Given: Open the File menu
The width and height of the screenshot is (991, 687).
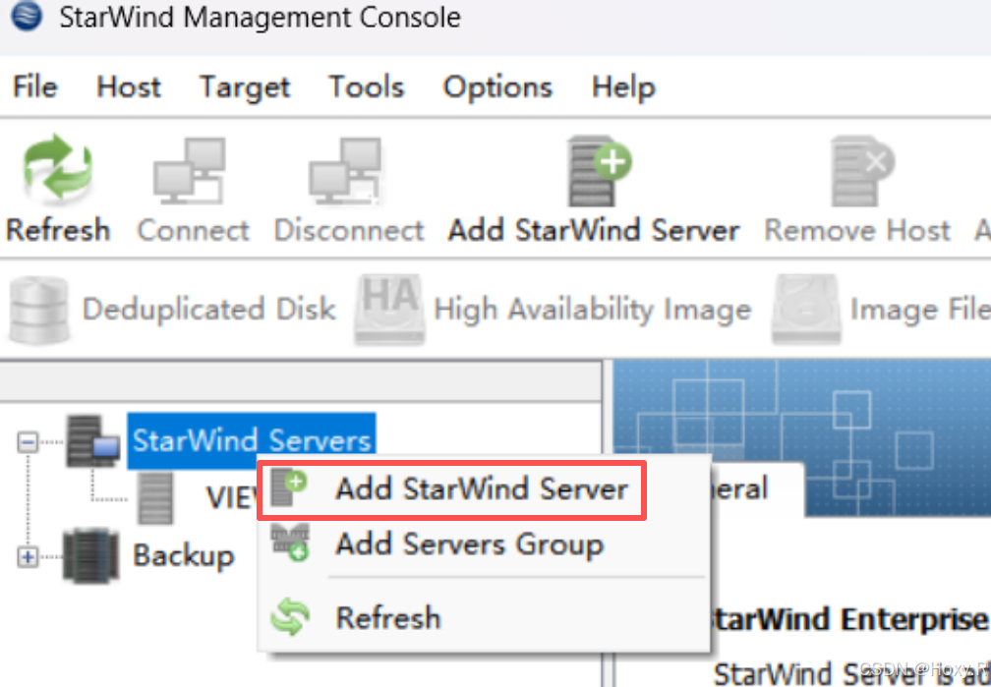Looking at the screenshot, I should [35, 86].
